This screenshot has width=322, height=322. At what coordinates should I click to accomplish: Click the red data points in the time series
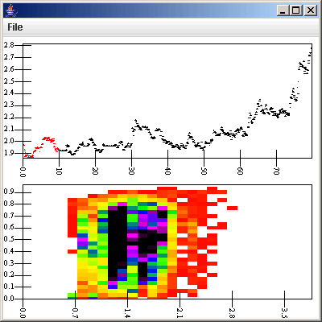40,147
